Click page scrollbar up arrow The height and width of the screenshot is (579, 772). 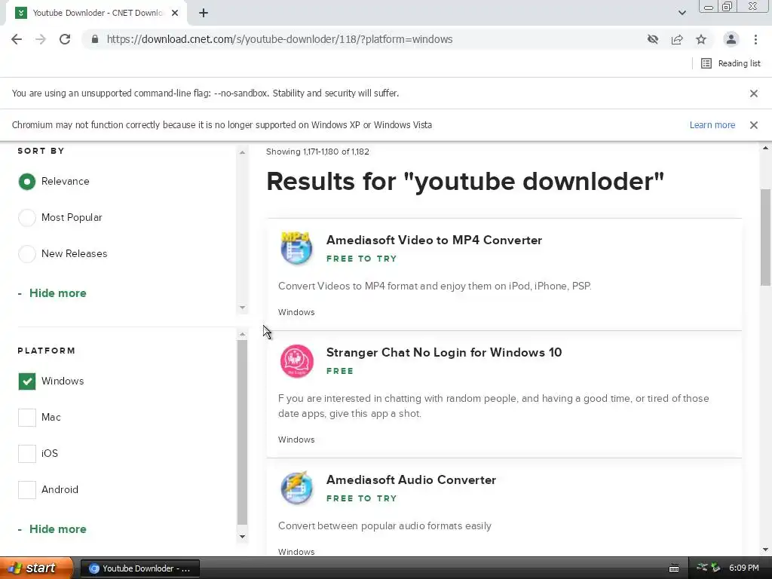click(765, 148)
